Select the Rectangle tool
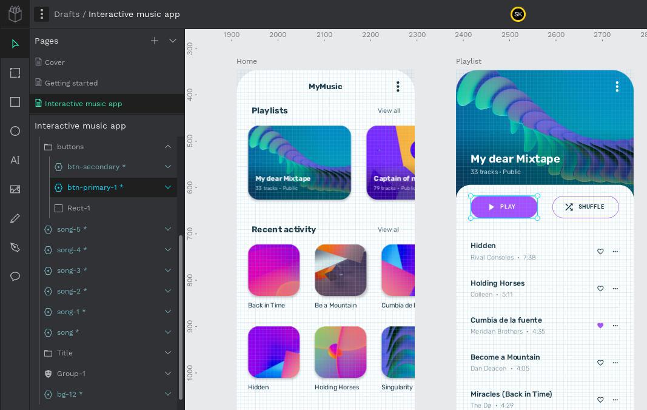647x410 pixels. (x=15, y=102)
